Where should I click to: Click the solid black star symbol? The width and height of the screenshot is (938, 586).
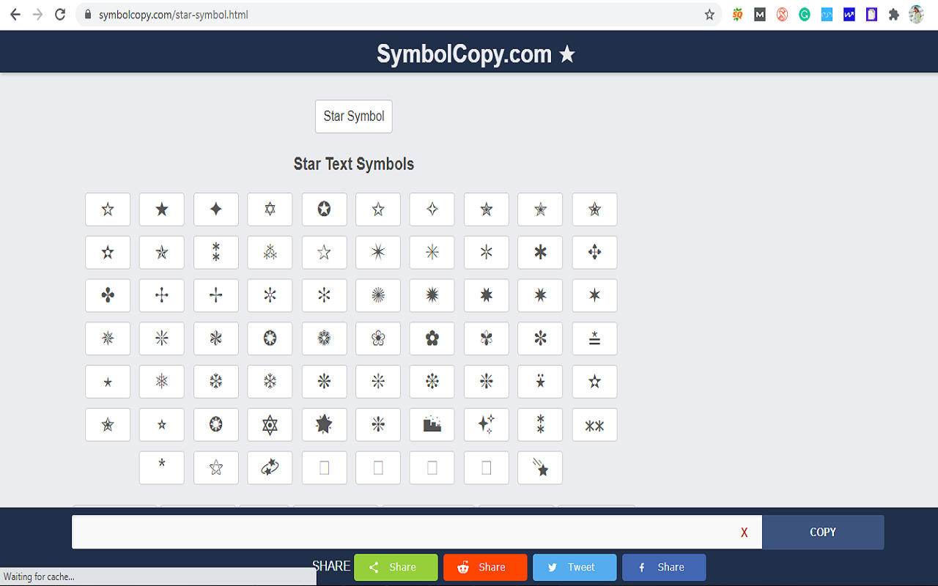point(161,209)
